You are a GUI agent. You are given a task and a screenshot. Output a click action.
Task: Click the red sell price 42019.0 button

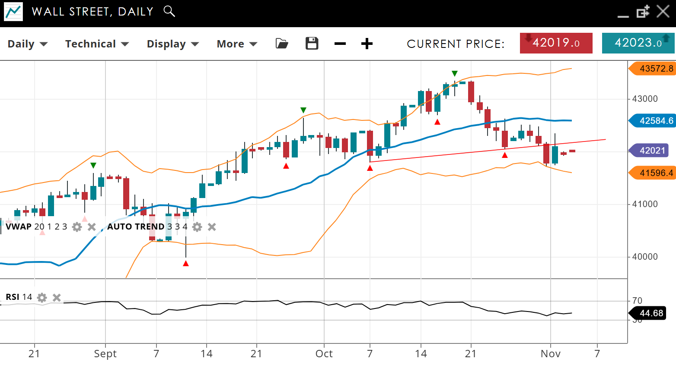pyautogui.click(x=556, y=43)
